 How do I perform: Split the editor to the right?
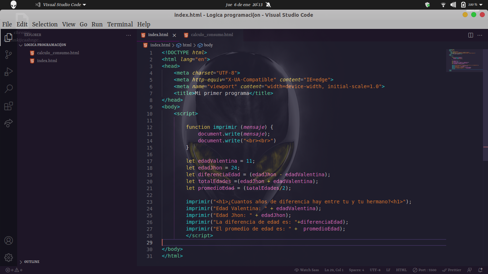coord(470,35)
